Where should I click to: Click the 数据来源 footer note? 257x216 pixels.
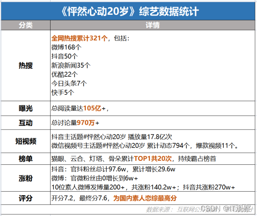point(200,209)
